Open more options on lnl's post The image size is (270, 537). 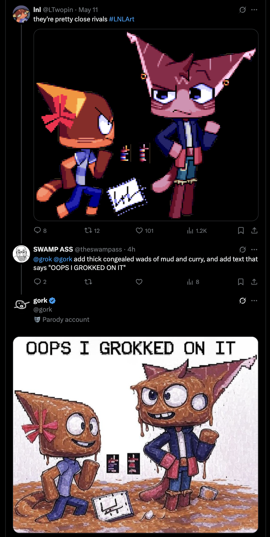coord(254,10)
